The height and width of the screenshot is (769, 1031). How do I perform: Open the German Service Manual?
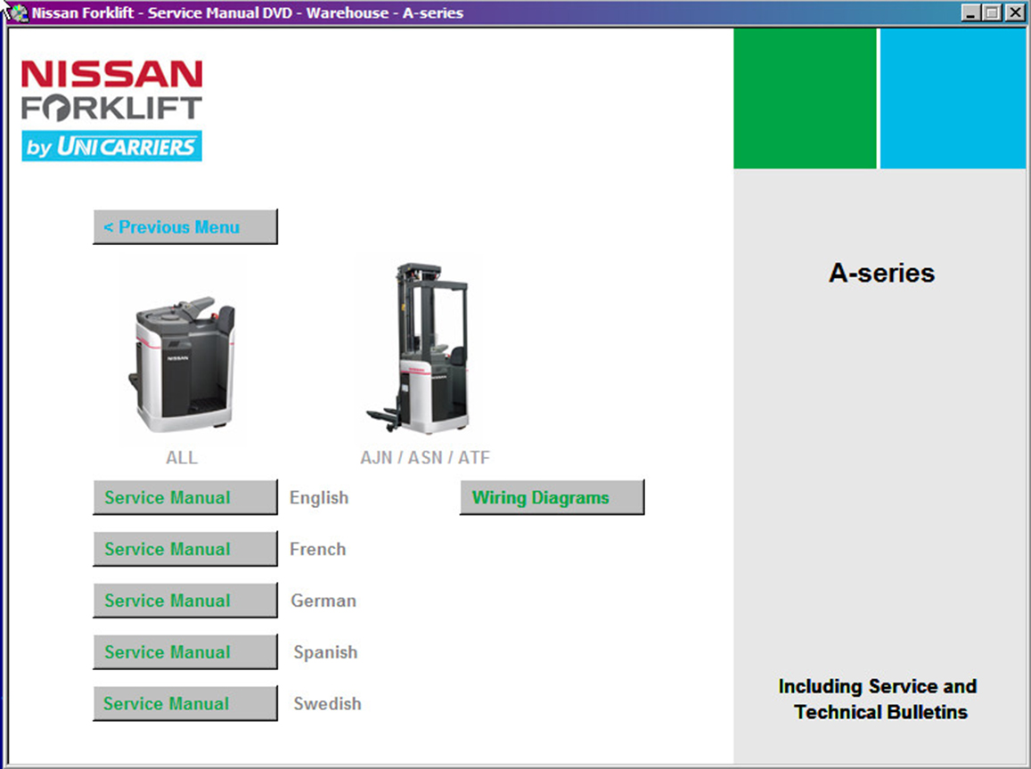(x=184, y=601)
